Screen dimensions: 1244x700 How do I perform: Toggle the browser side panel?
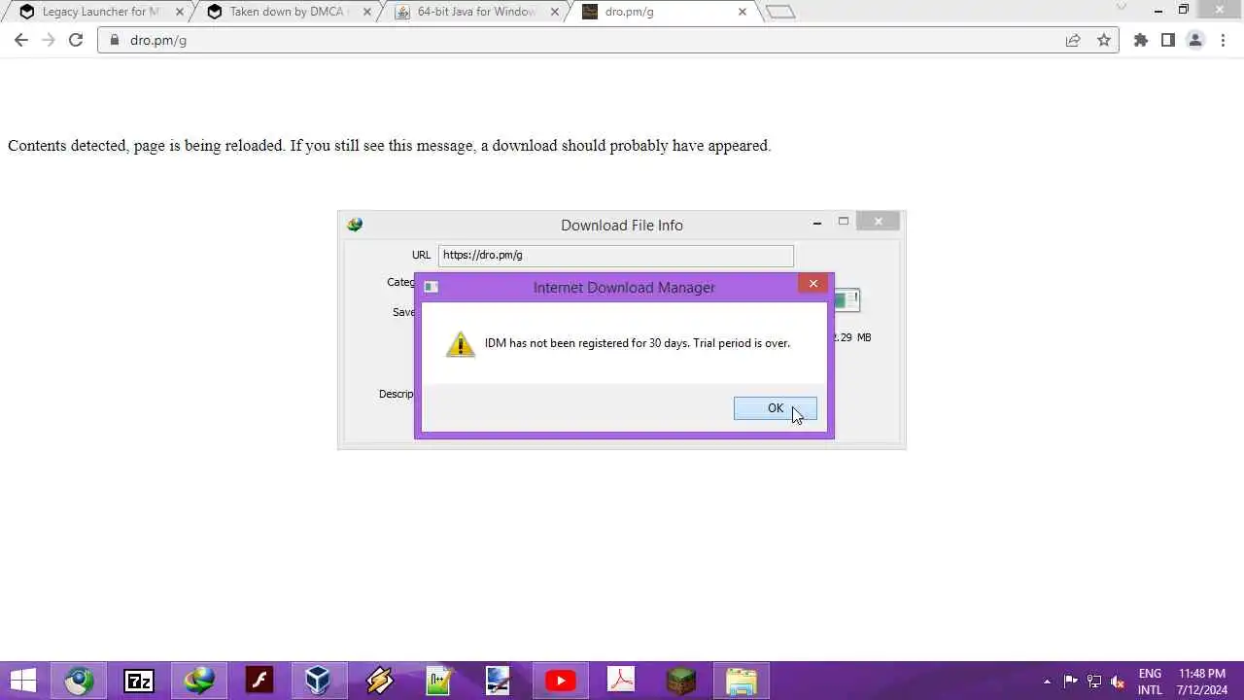click(x=1168, y=40)
